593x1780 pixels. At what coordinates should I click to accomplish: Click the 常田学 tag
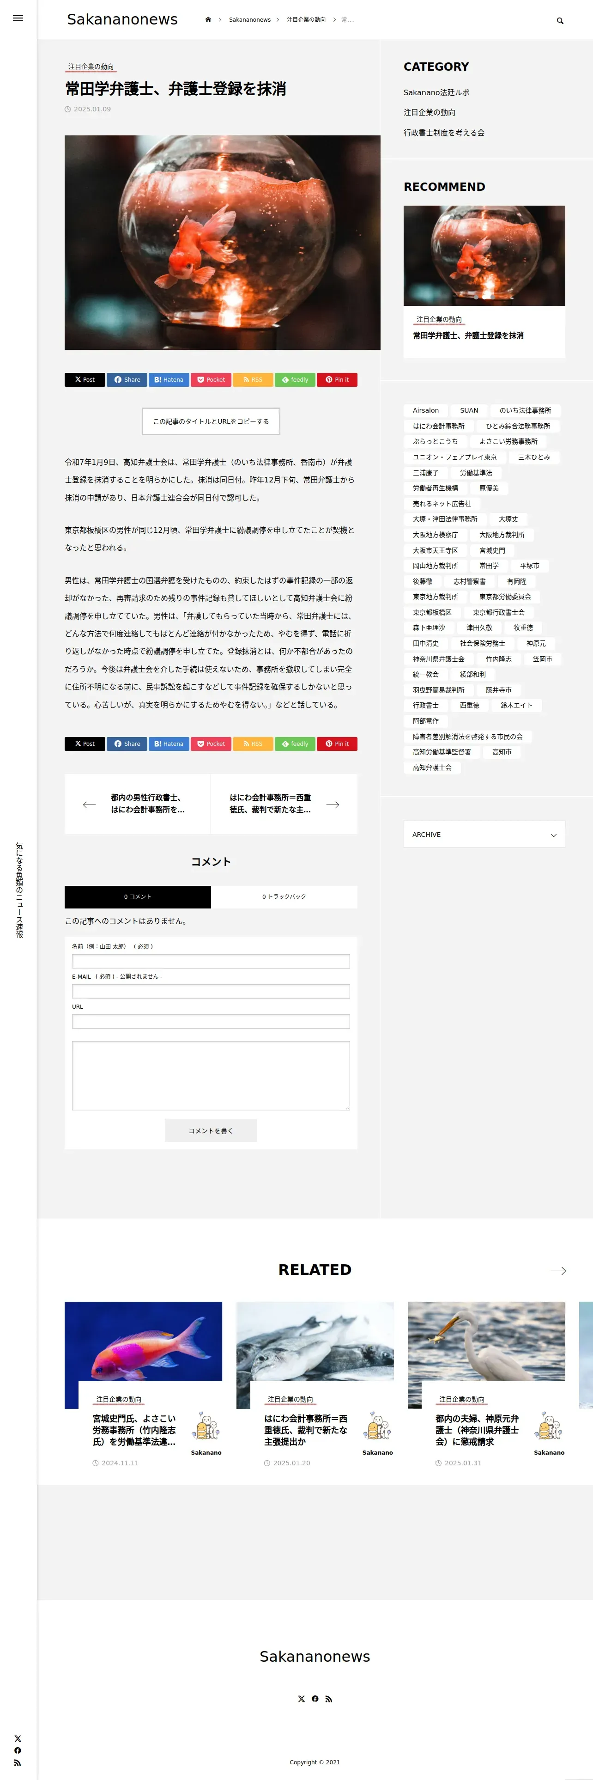489,565
